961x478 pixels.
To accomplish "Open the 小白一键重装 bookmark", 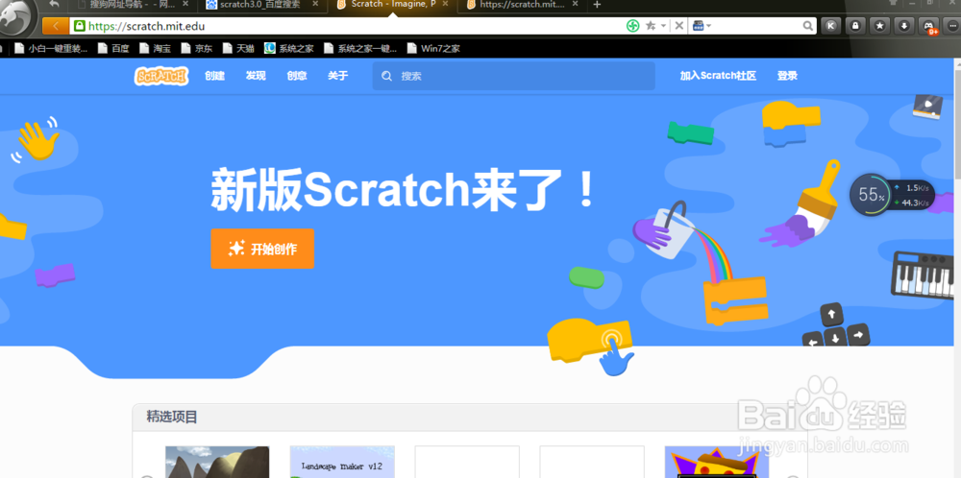I will [x=51, y=48].
